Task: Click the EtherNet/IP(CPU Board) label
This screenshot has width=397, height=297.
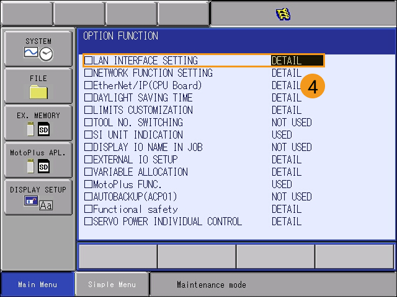Action: point(148,85)
